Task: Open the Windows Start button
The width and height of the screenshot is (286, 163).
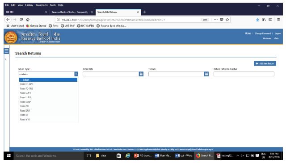Action: pos(8,156)
